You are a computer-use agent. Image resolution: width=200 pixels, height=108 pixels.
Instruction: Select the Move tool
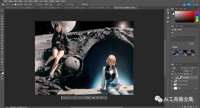2,10
